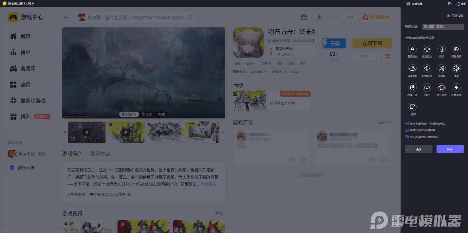468x233 pixels.
Task: Select the 观察视角 eye icon
Action: point(457,49)
